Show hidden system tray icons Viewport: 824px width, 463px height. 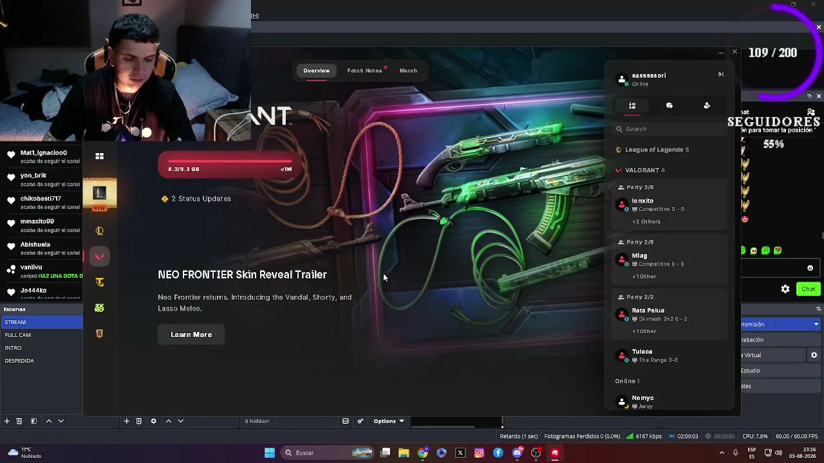[722, 453]
